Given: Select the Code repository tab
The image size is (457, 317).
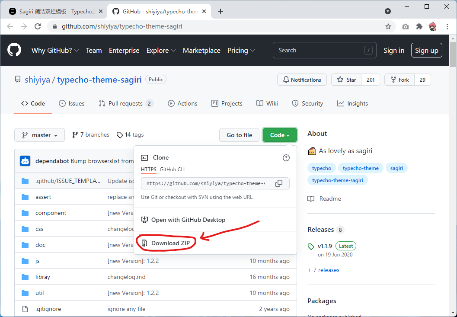Looking at the screenshot, I should [33, 103].
